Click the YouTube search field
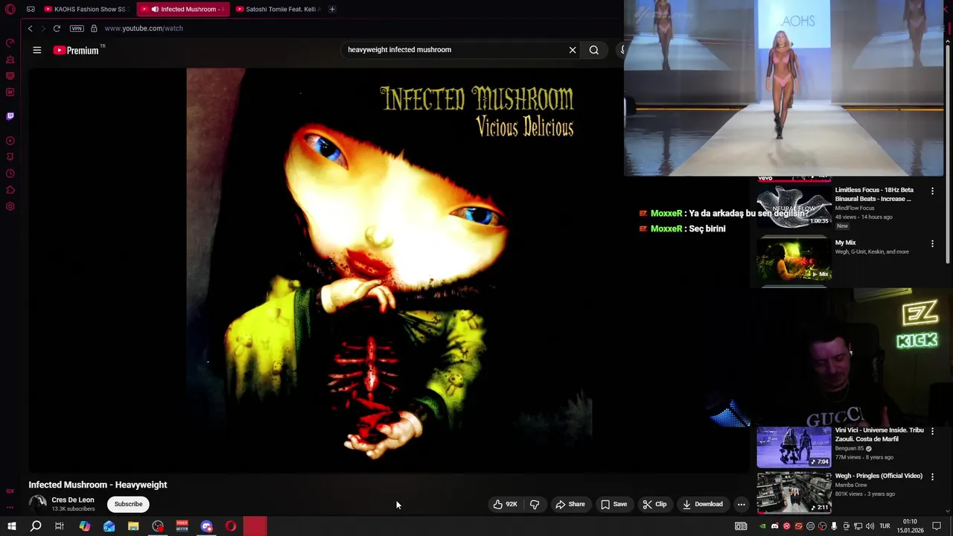The image size is (953, 536). (454, 50)
